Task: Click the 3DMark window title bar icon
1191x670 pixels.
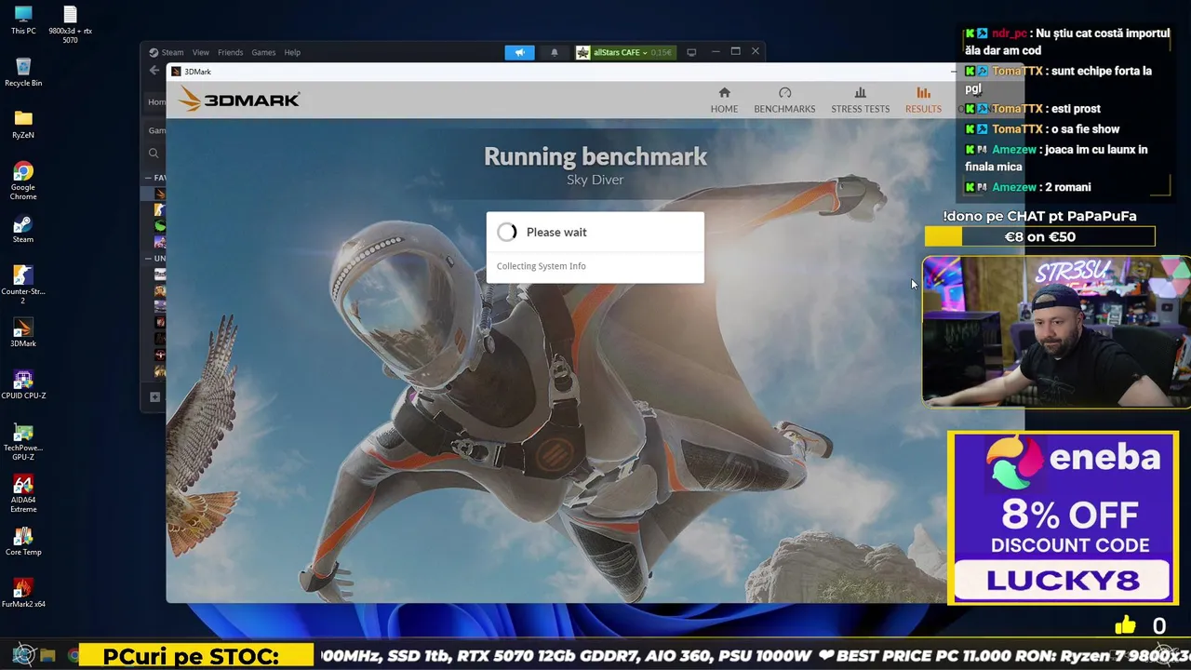Action: point(175,72)
